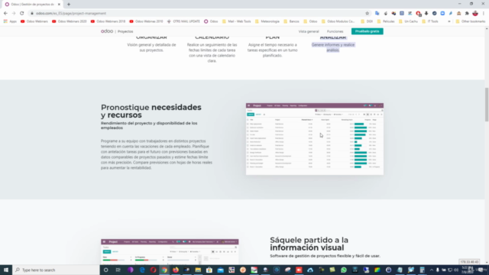The width and height of the screenshot is (489, 275).
Task: Select the CALENDARIO feature heading
Action: point(212,37)
